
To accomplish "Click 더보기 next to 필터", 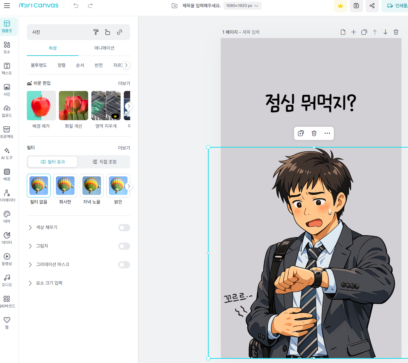I will click(x=124, y=148).
